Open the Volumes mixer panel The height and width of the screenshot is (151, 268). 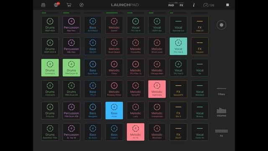point(222,112)
